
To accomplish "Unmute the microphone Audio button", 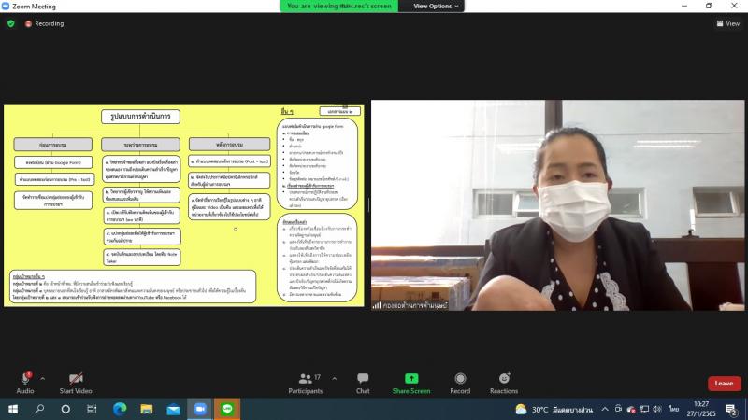I will click(x=25, y=383).
